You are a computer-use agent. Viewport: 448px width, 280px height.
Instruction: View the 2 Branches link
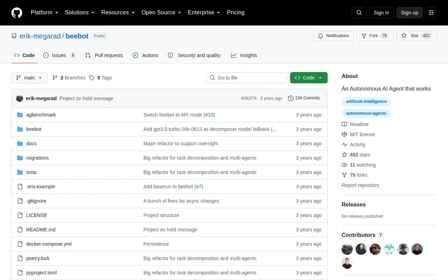pos(69,78)
